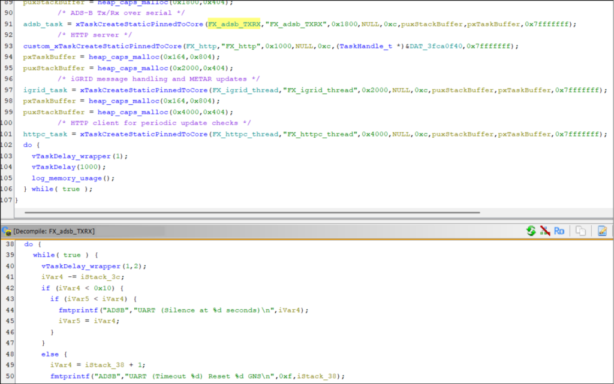The width and height of the screenshot is (614, 384).
Task: Select the highlighted FX_adsb_TXRX function token
Action: tap(234, 24)
